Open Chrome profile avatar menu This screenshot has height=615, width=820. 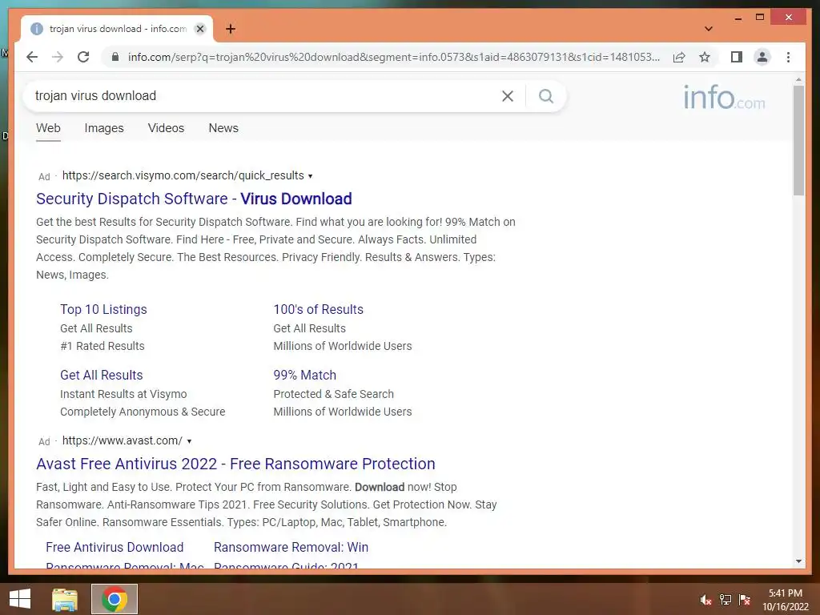click(x=762, y=57)
